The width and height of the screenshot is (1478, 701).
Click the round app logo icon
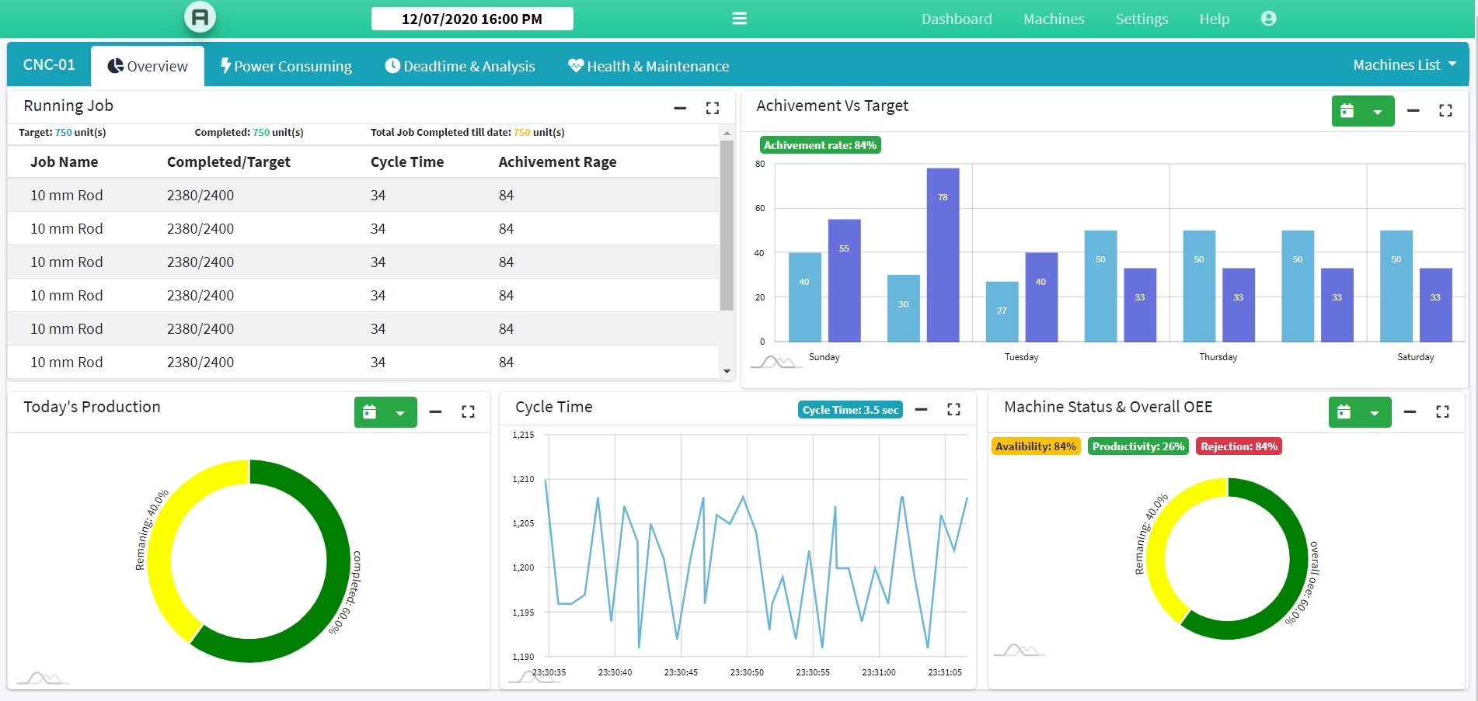click(x=200, y=17)
